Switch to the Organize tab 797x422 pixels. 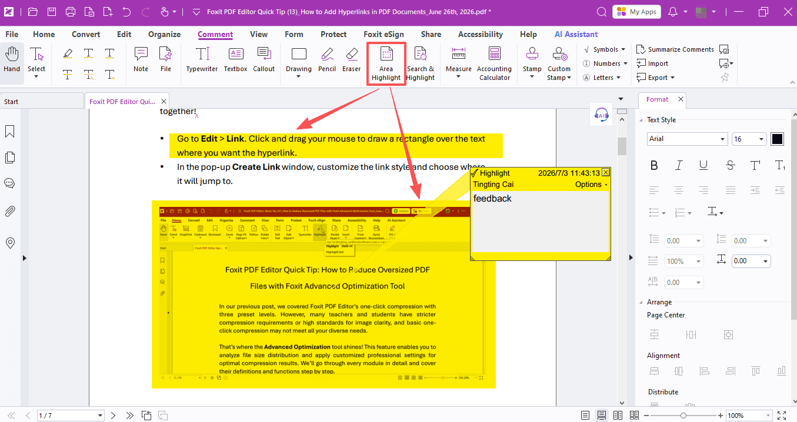(x=164, y=34)
